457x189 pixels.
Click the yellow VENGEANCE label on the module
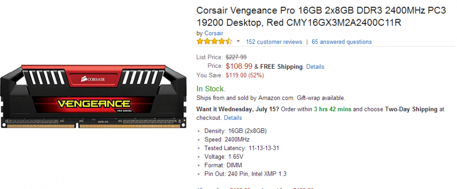93,103
